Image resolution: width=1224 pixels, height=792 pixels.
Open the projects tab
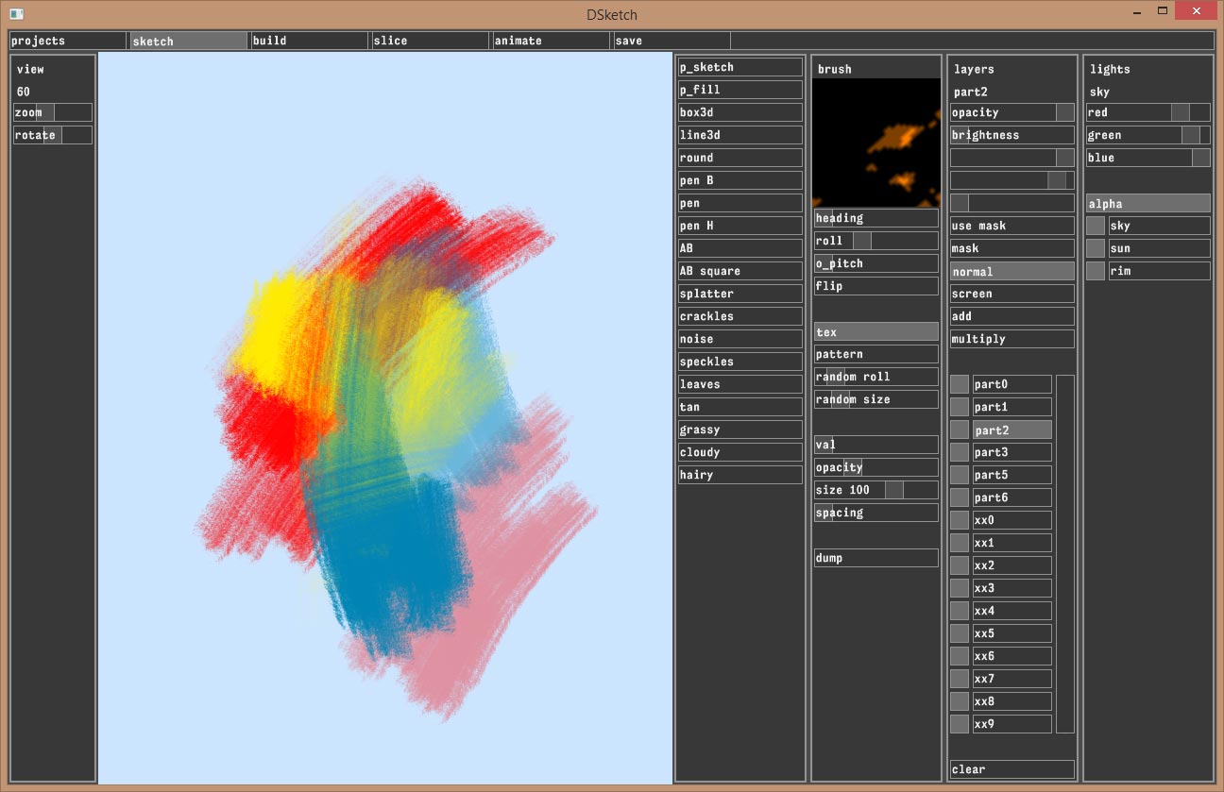(x=67, y=41)
